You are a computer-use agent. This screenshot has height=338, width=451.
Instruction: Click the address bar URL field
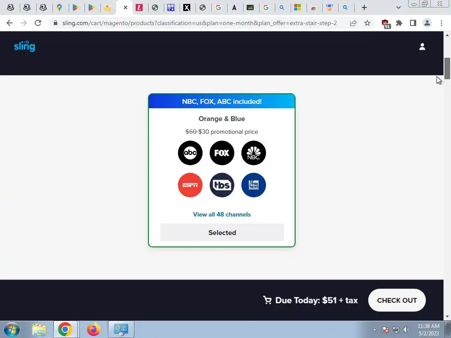[x=200, y=23]
